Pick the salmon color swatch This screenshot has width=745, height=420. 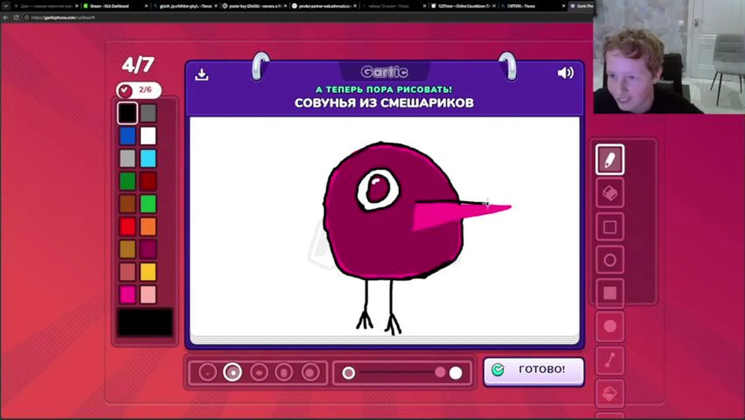click(128, 272)
